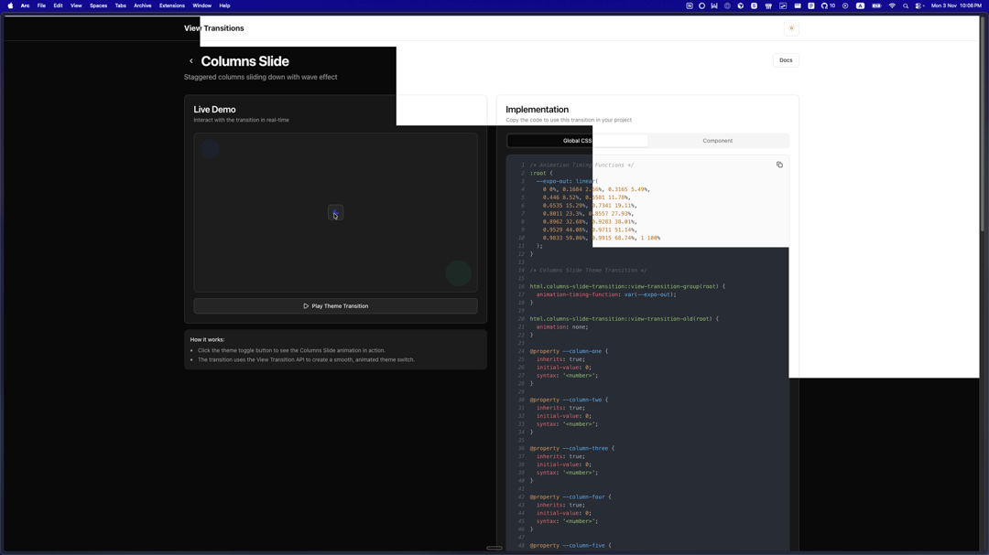Open the Arc application menu
The image size is (989, 555).
(x=26, y=5)
